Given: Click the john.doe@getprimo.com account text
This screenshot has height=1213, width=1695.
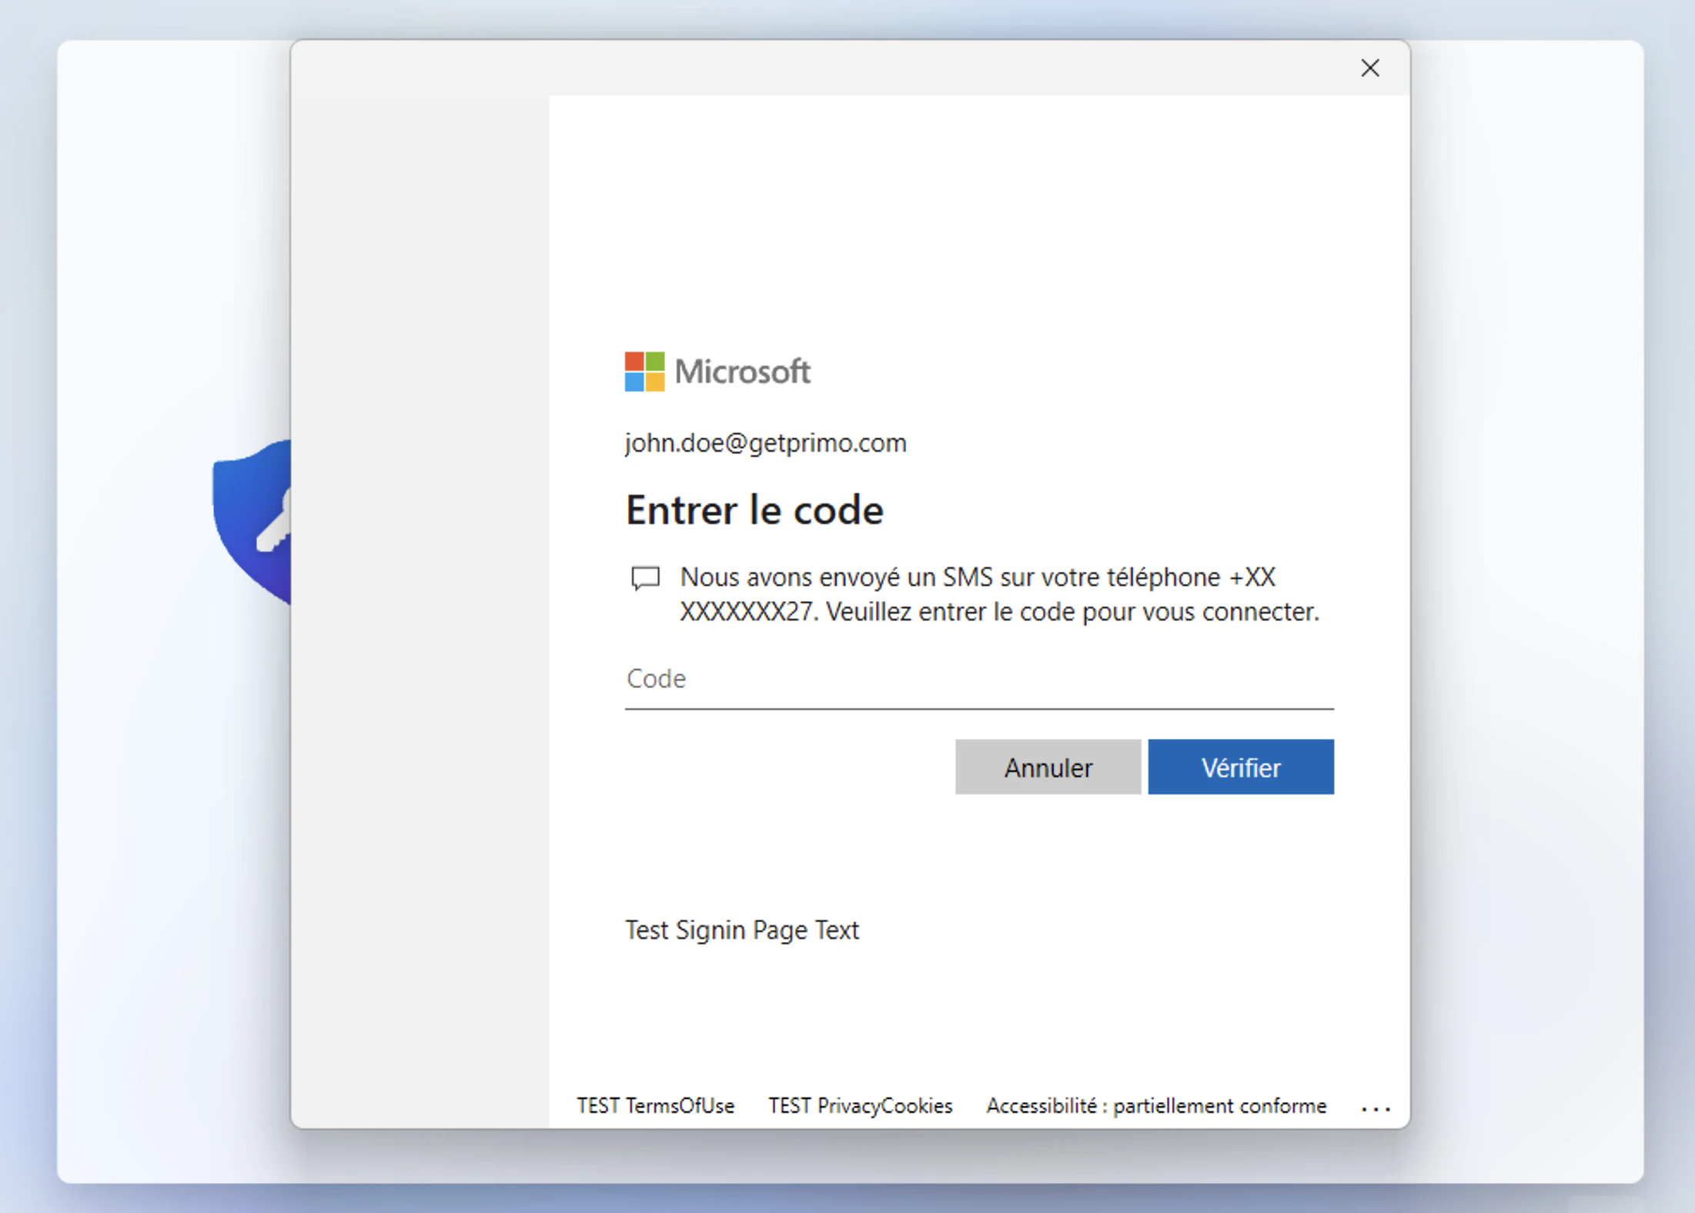Looking at the screenshot, I should (x=765, y=443).
